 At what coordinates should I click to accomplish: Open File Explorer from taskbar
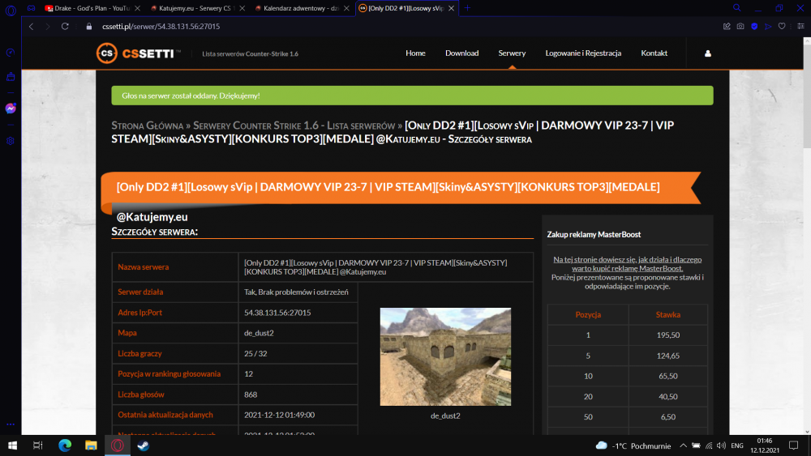point(91,445)
